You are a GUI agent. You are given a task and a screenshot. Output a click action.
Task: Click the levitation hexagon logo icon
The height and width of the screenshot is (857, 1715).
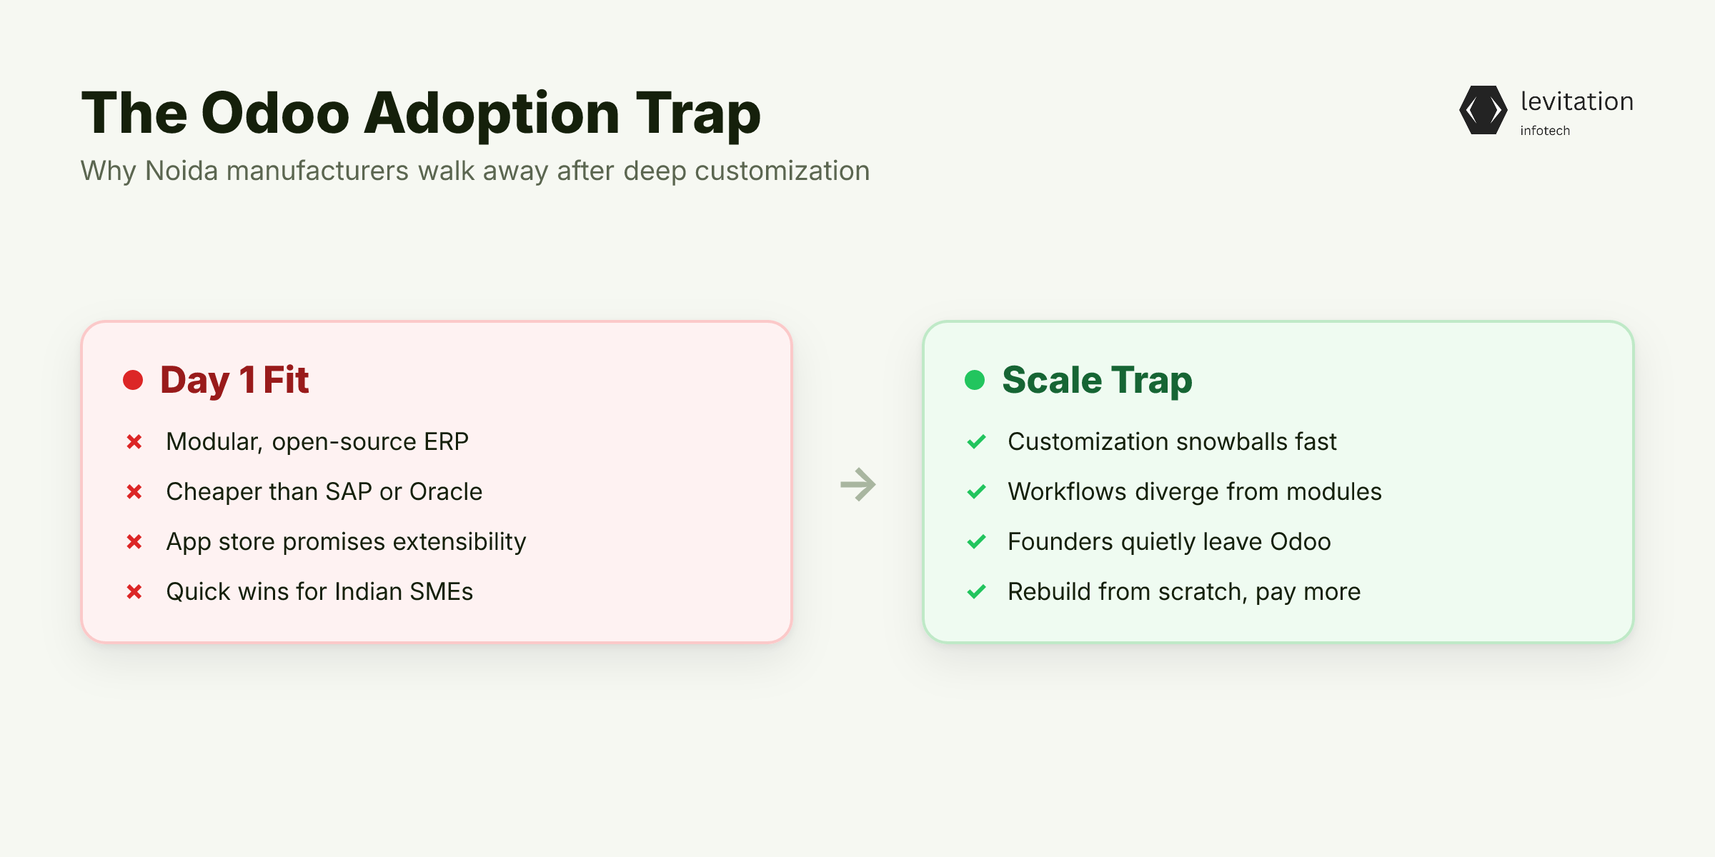pos(1483,110)
